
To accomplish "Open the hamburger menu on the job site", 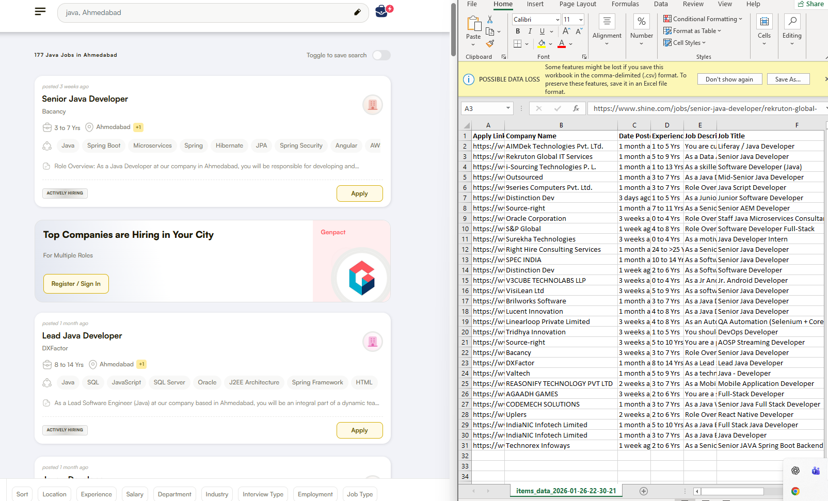I will (x=40, y=11).
